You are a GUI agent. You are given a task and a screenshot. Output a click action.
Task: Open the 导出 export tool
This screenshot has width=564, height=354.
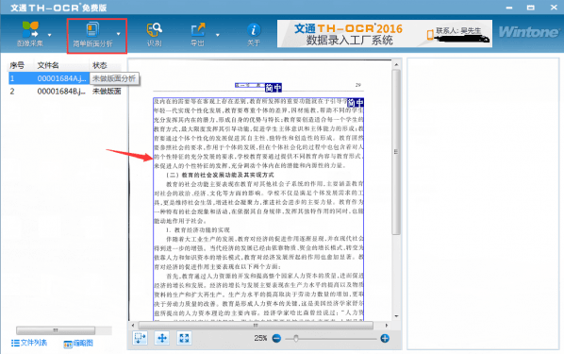click(x=197, y=35)
